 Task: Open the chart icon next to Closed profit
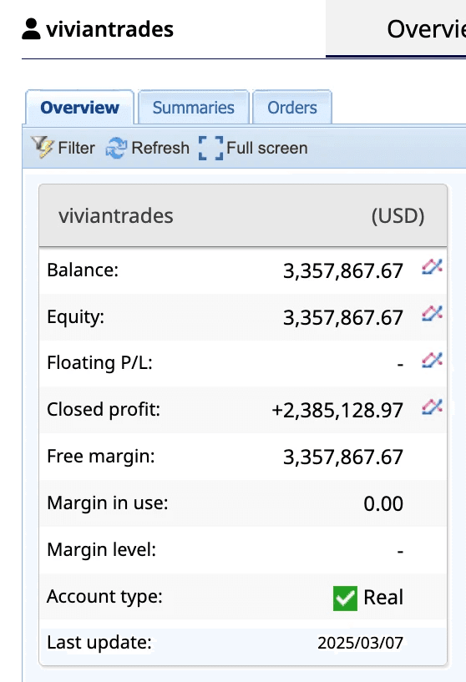point(432,407)
